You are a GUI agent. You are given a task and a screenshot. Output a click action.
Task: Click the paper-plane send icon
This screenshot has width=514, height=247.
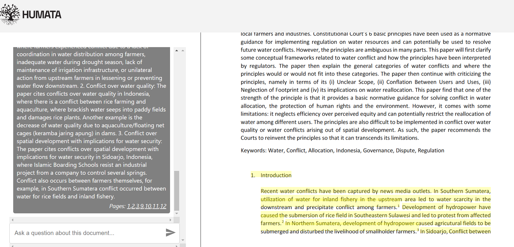(x=170, y=233)
